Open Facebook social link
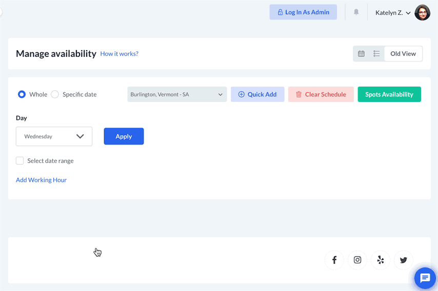This screenshot has width=438, height=291. point(334,260)
